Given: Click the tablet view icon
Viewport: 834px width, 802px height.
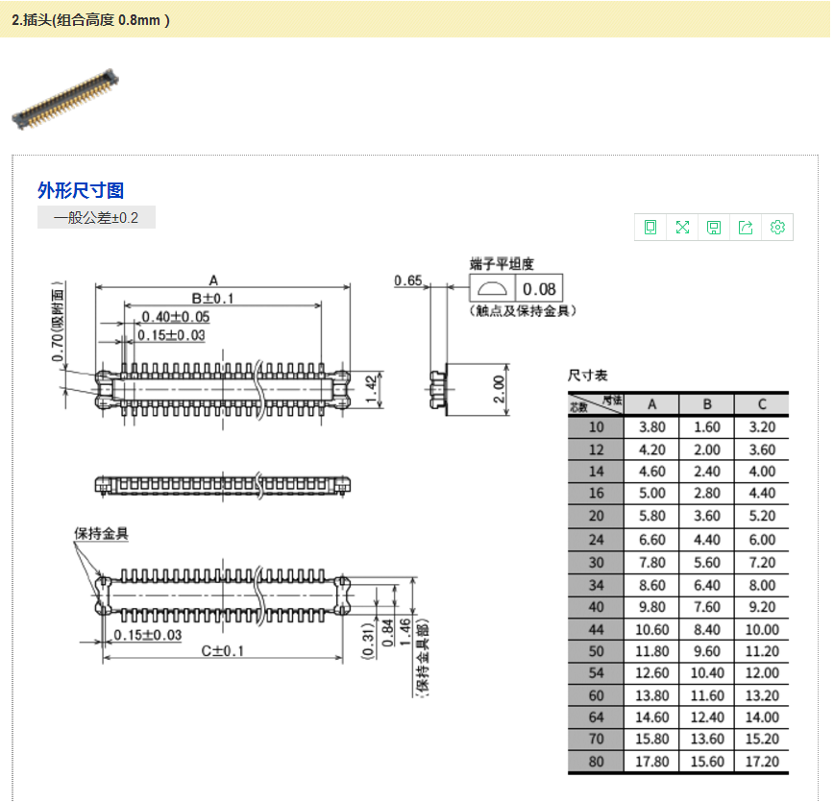Looking at the screenshot, I should (650, 228).
